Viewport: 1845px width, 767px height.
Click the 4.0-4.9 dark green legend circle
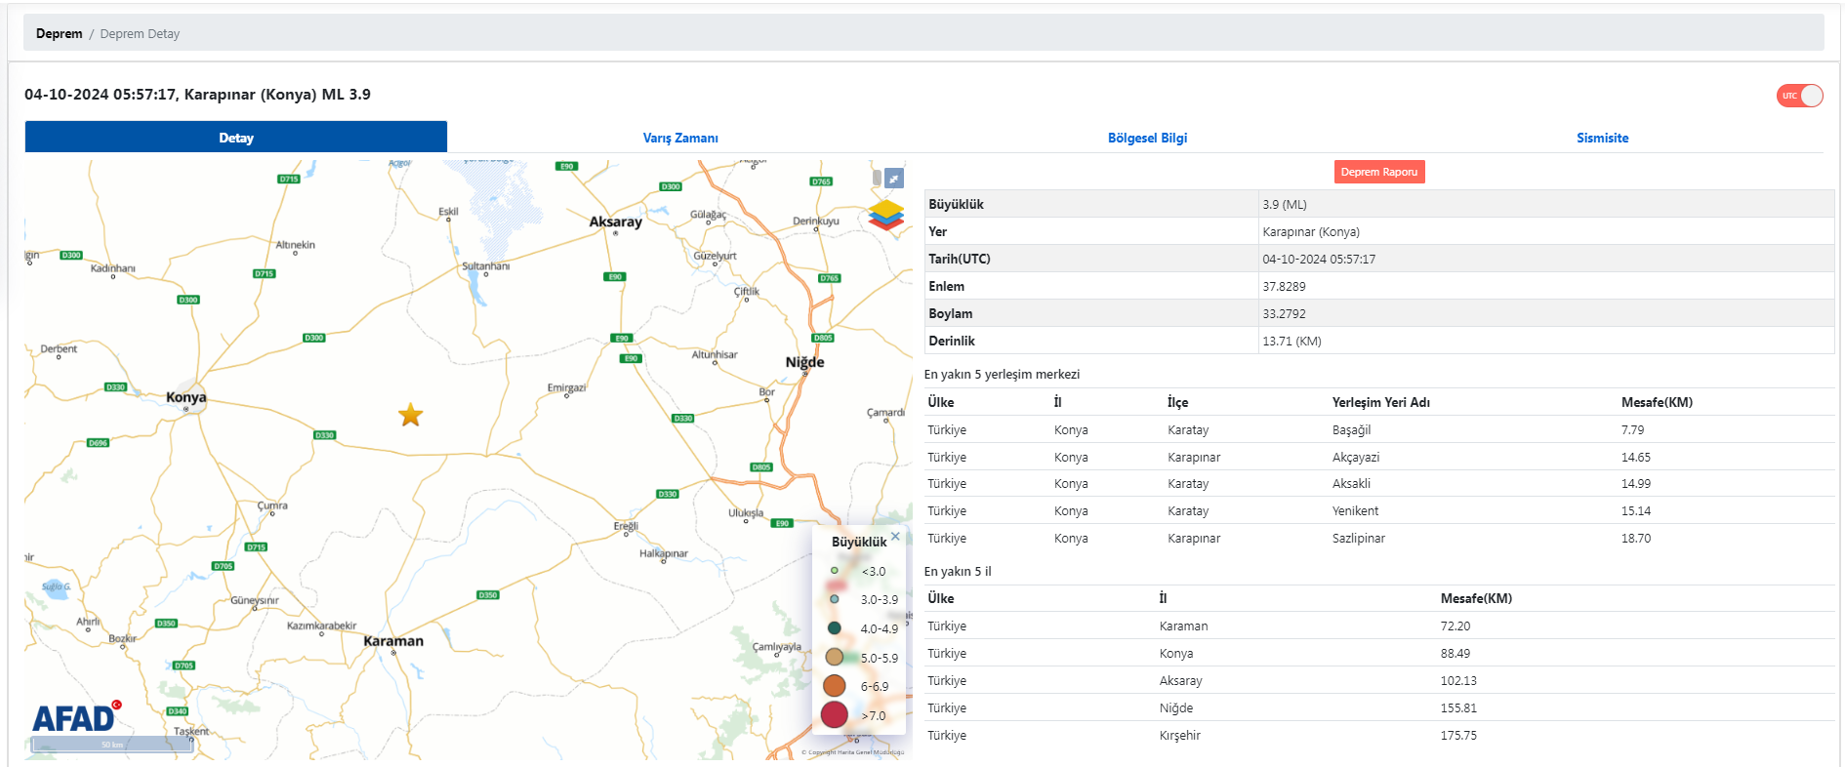pos(834,628)
